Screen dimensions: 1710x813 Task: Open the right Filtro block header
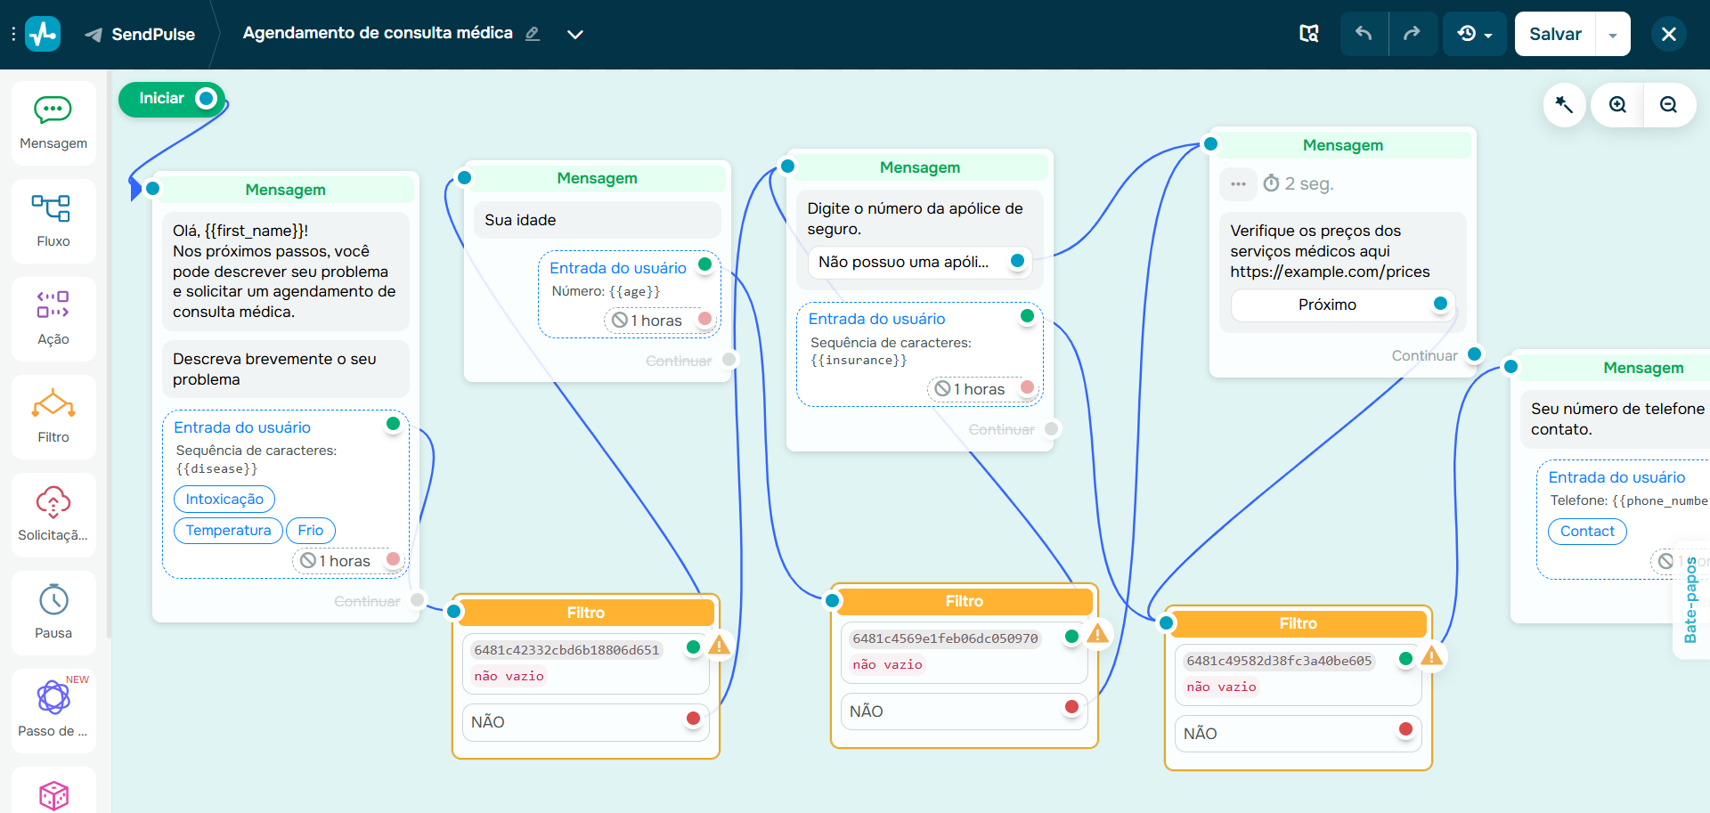click(1299, 623)
